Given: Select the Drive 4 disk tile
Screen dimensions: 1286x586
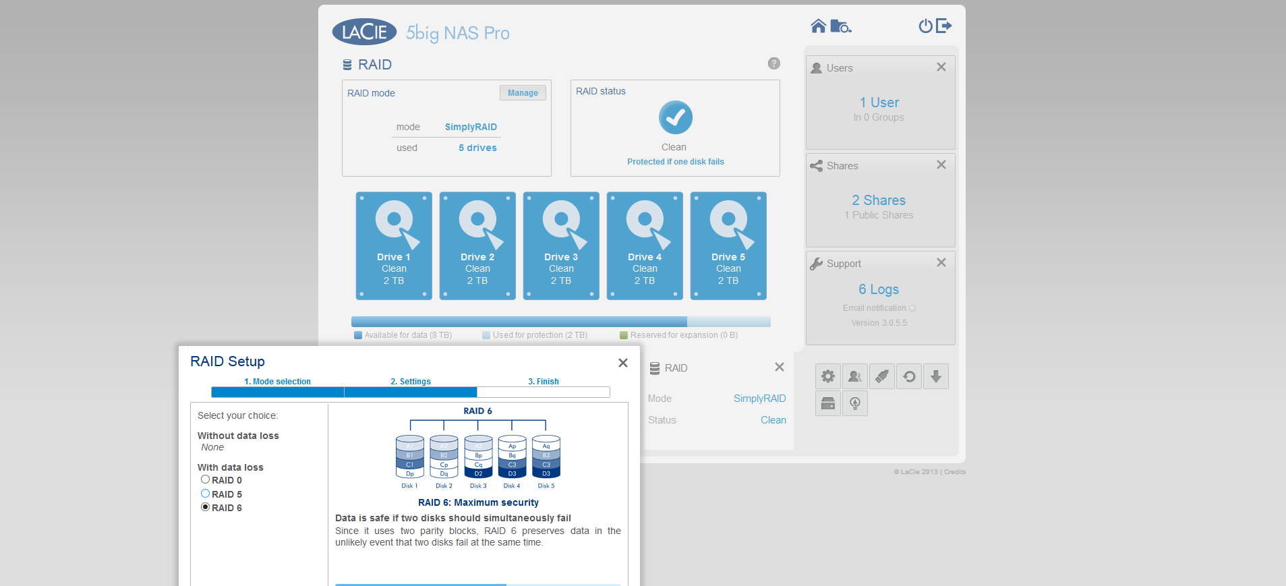Looking at the screenshot, I should 645,246.
